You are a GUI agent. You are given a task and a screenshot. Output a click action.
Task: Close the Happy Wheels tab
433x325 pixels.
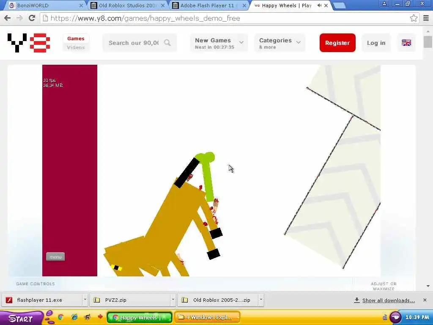tap(326, 6)
